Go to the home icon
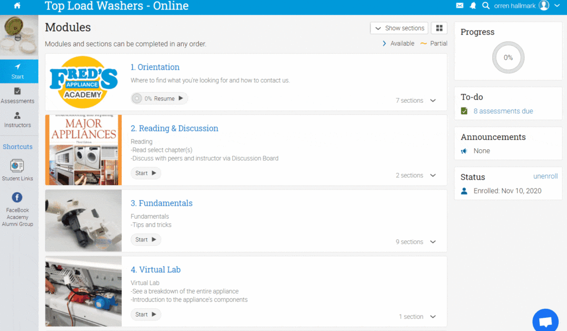 (17, 6)
